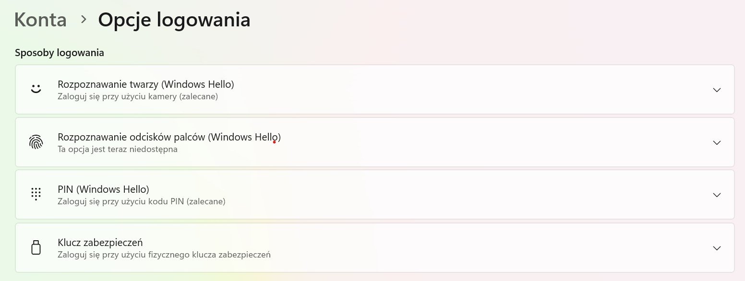Click 'Zaloguj się przy użyciu kodu PIN' text

coord(121,201)
